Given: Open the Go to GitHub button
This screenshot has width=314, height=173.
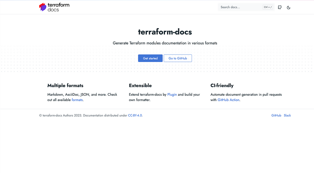Looking at the screenshot, I should 178,58.
